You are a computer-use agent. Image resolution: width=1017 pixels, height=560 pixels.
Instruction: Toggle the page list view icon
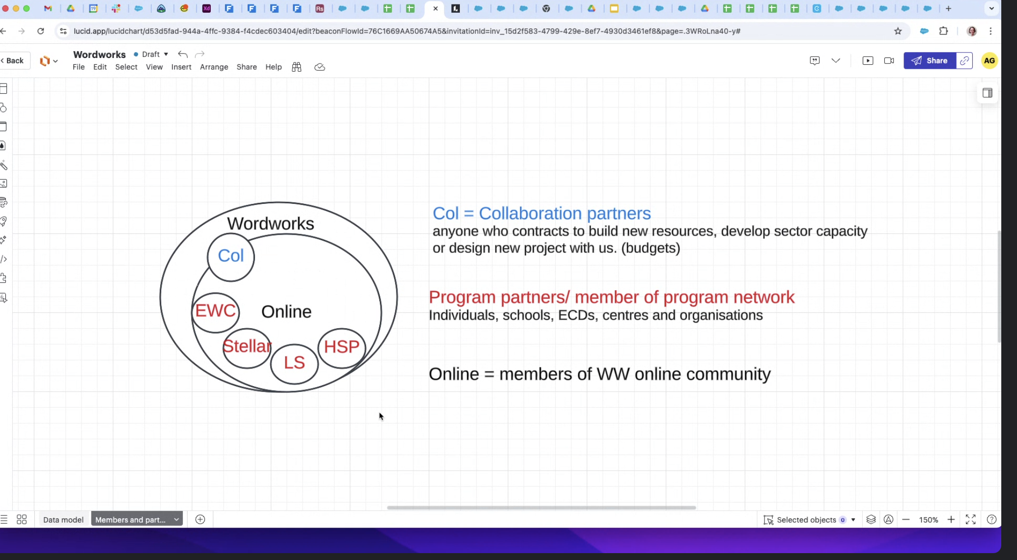coord(4,520)
